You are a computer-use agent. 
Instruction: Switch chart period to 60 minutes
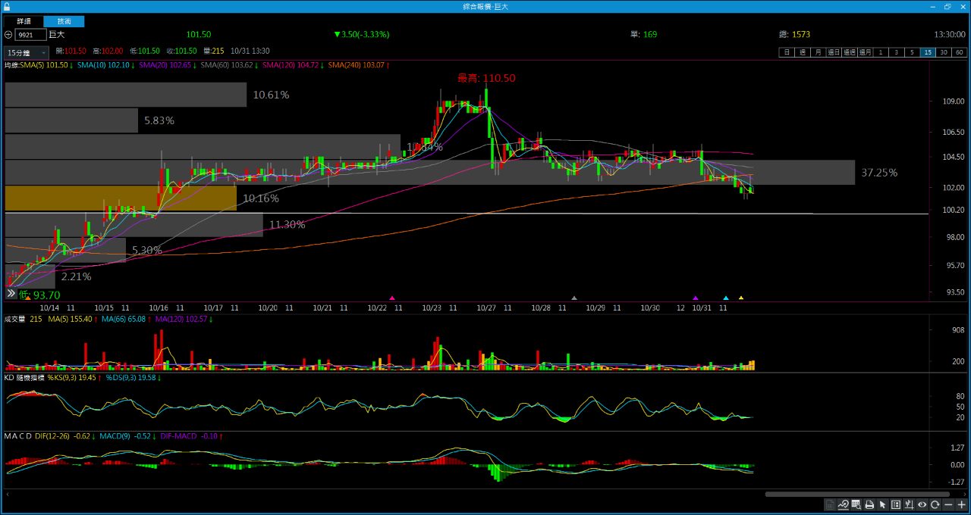coord(960,52)
